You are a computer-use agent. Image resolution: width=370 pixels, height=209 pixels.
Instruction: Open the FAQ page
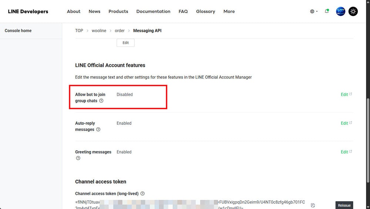183,11
